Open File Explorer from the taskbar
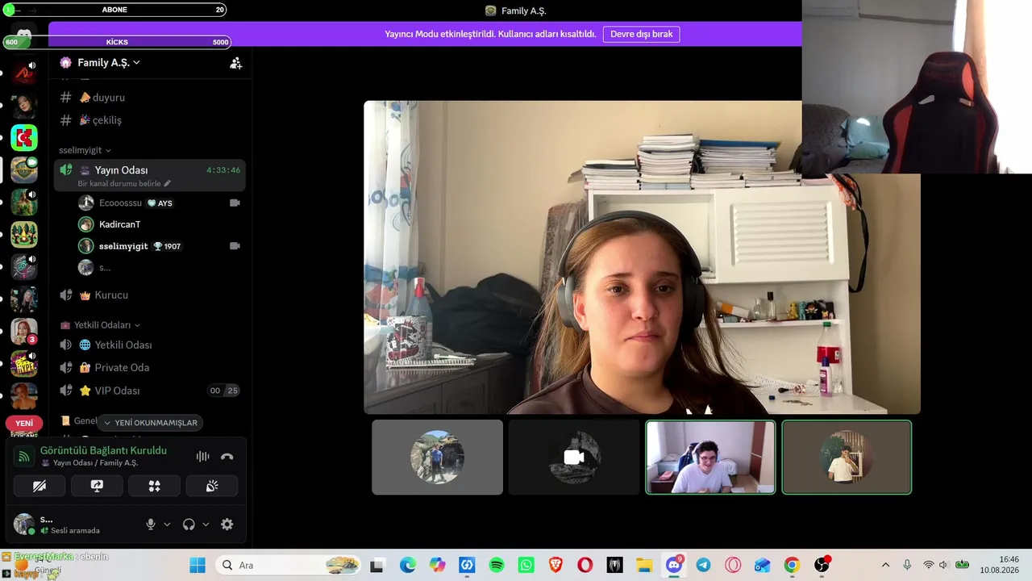Image resolution: width=1032 pixels, height=581 pixels. (x=643, y=566)
